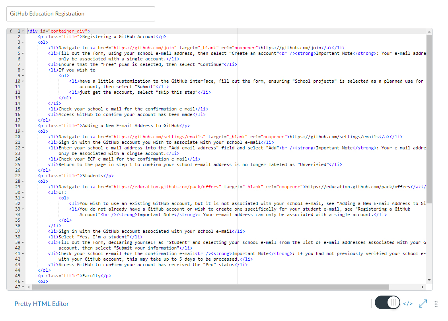This screenshot has height=321, width=448.
Task: Click the GitHub Education Registration title field
Action: 81,14
